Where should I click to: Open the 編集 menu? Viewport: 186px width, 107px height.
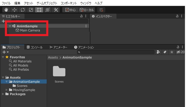click(17, 3)
